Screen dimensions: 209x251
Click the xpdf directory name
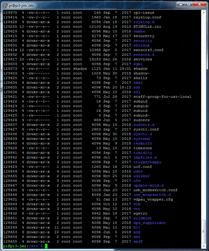(138, 242)
